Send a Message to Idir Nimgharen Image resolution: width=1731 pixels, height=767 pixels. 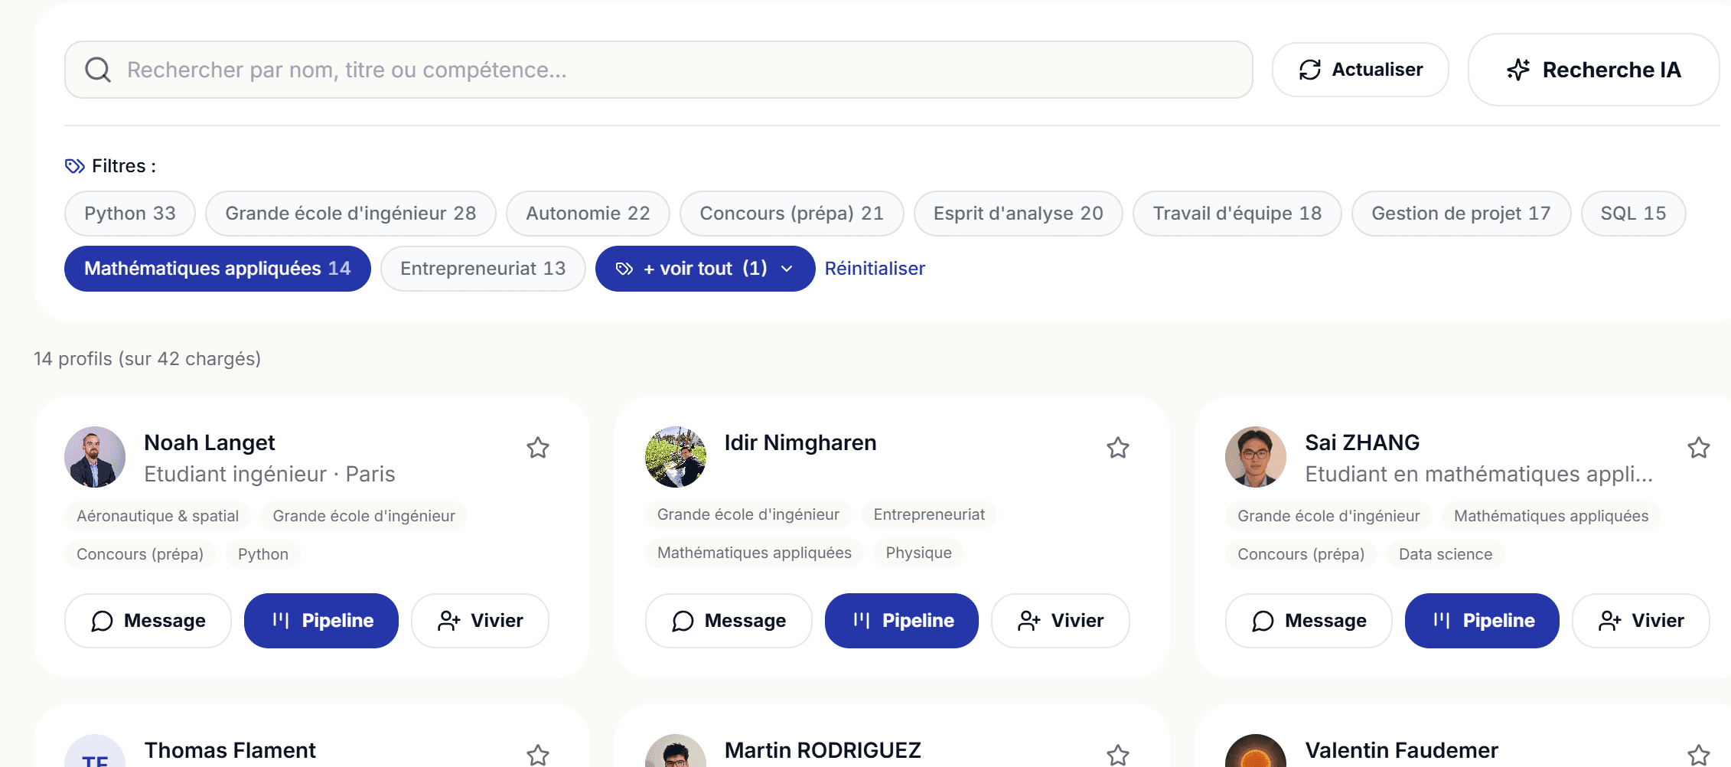(729, 621)
